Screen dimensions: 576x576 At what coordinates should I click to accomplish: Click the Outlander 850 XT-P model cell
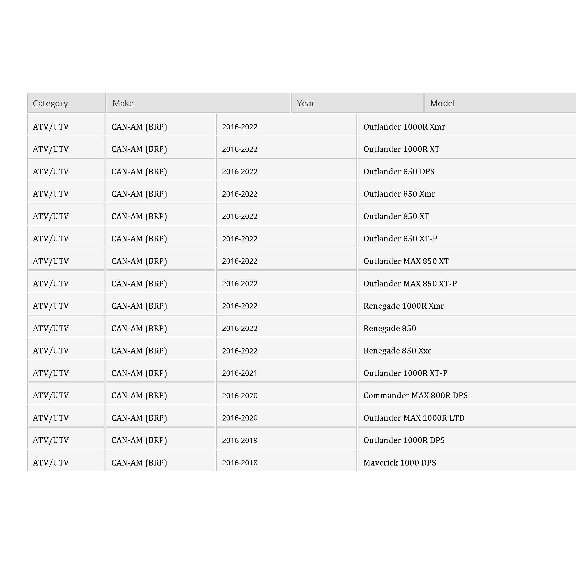(x=467, y=236)
